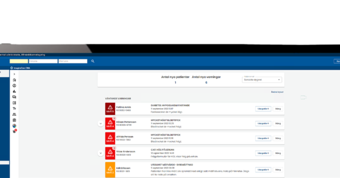The image size is (340, 178).
Task: Close Edit Eriksson's warning with Stäng
Action: [278, 170]
